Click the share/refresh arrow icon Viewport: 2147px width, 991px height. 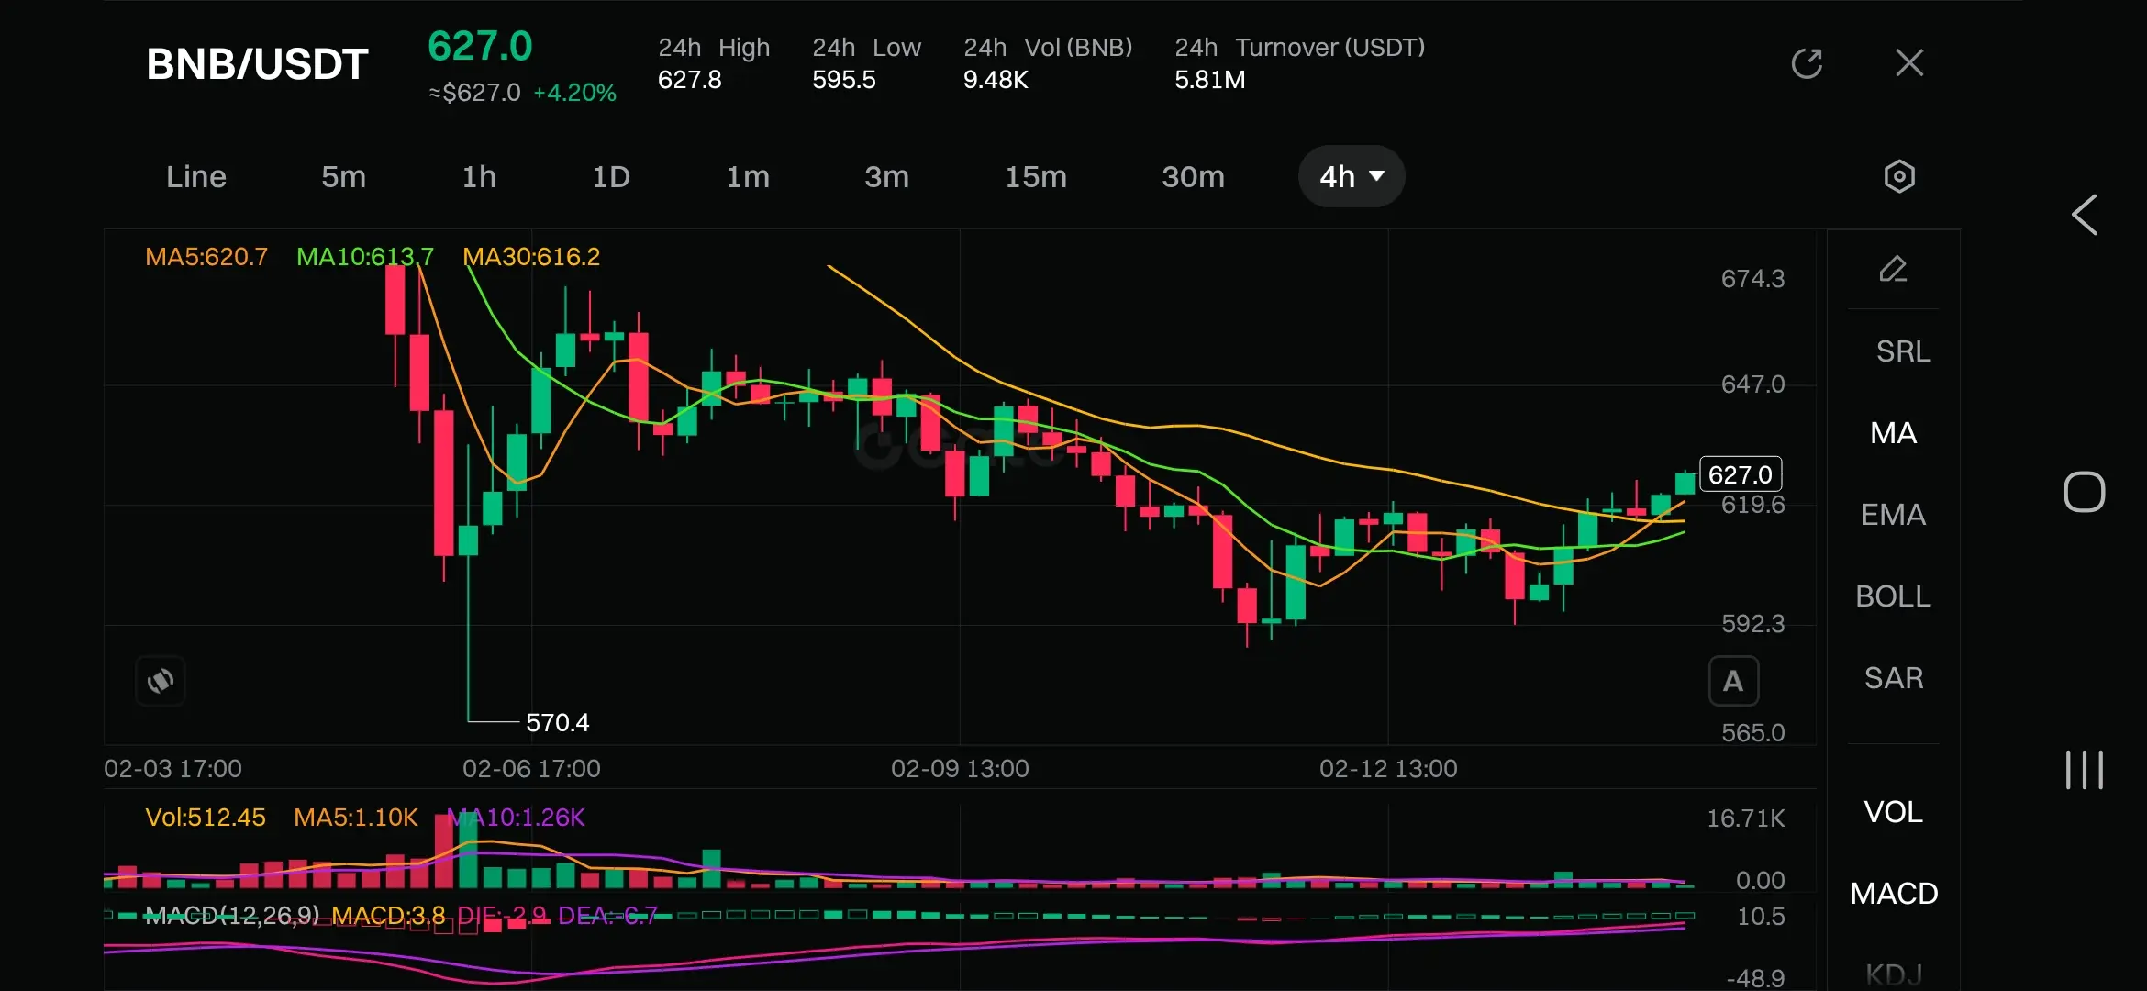click(x=1807, y=63)
